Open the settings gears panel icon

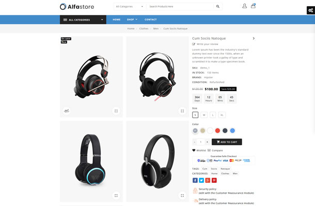[x=311, y=10]
